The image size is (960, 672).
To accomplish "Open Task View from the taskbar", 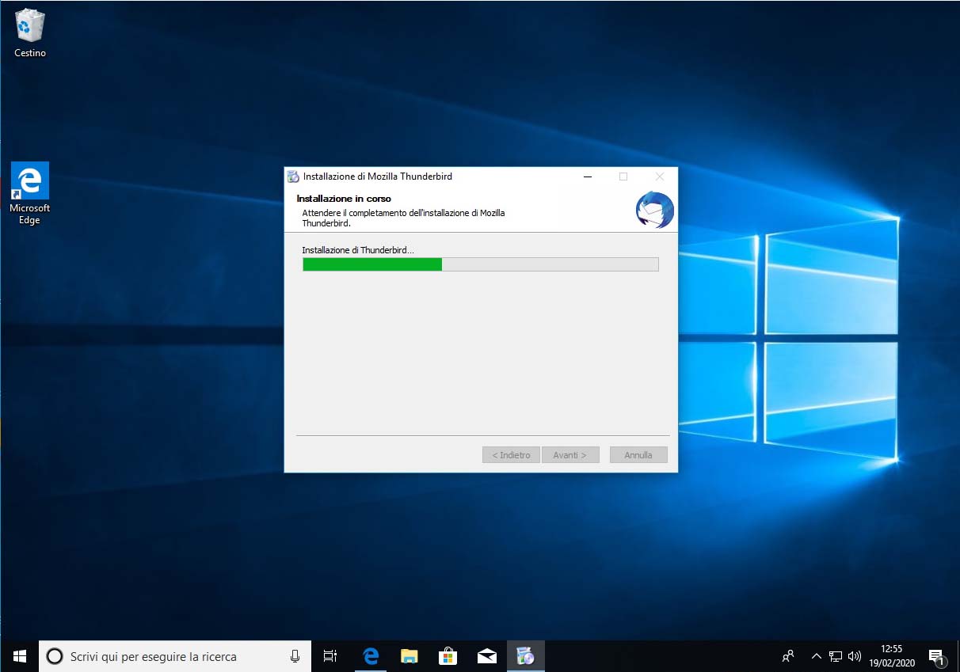I will [330, 656].
